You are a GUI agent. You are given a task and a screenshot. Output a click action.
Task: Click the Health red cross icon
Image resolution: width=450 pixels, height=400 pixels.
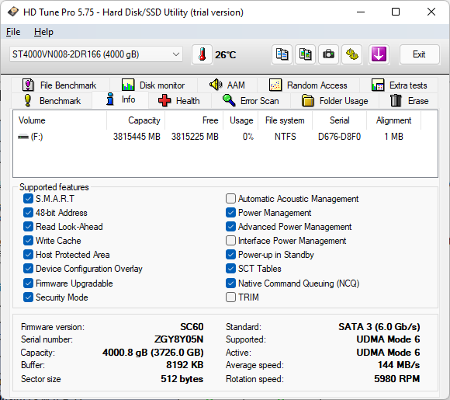tap(164, 100)
